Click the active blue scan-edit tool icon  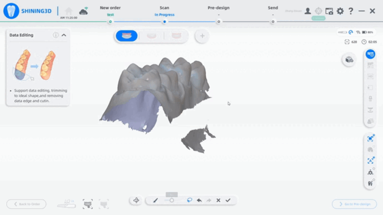370,54
